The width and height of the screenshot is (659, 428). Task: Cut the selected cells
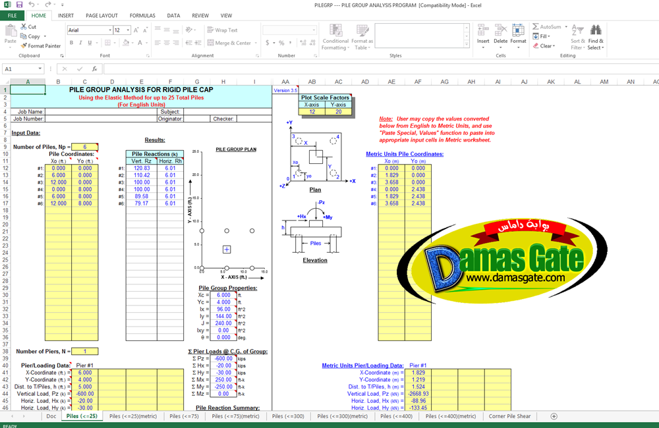click(28, 26)
